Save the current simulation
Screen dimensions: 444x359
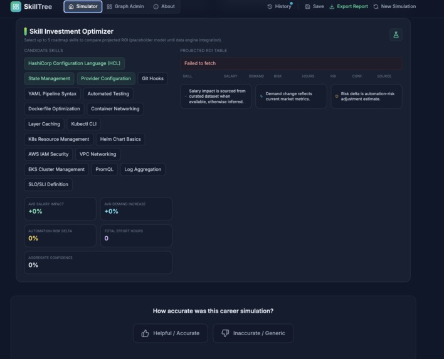pyautogui.click(x=314, y=6)
